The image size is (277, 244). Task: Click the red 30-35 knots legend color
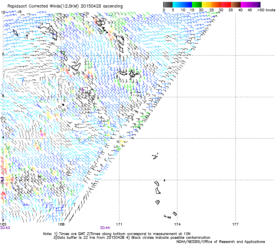tap(226, 5)
